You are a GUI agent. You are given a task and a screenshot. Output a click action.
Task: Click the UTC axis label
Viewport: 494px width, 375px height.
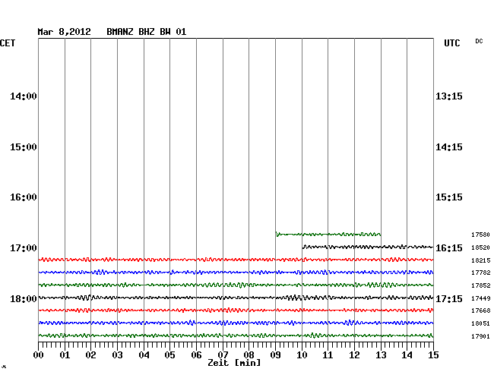point(452,43)
